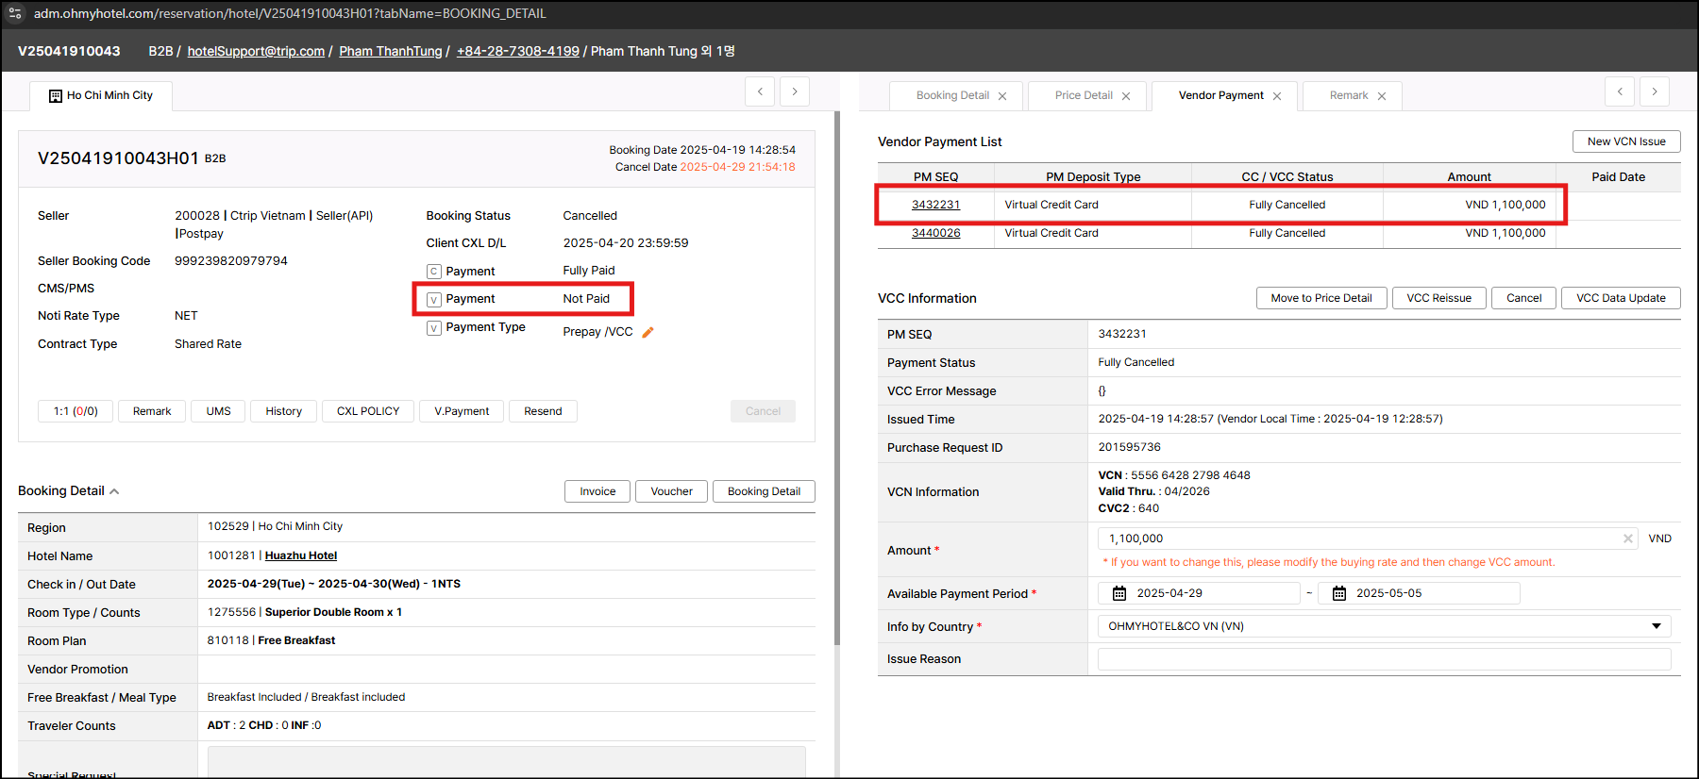Click the browser site info icon
Viewport: 1699px width, 779px height.
(x=15, y=13)
